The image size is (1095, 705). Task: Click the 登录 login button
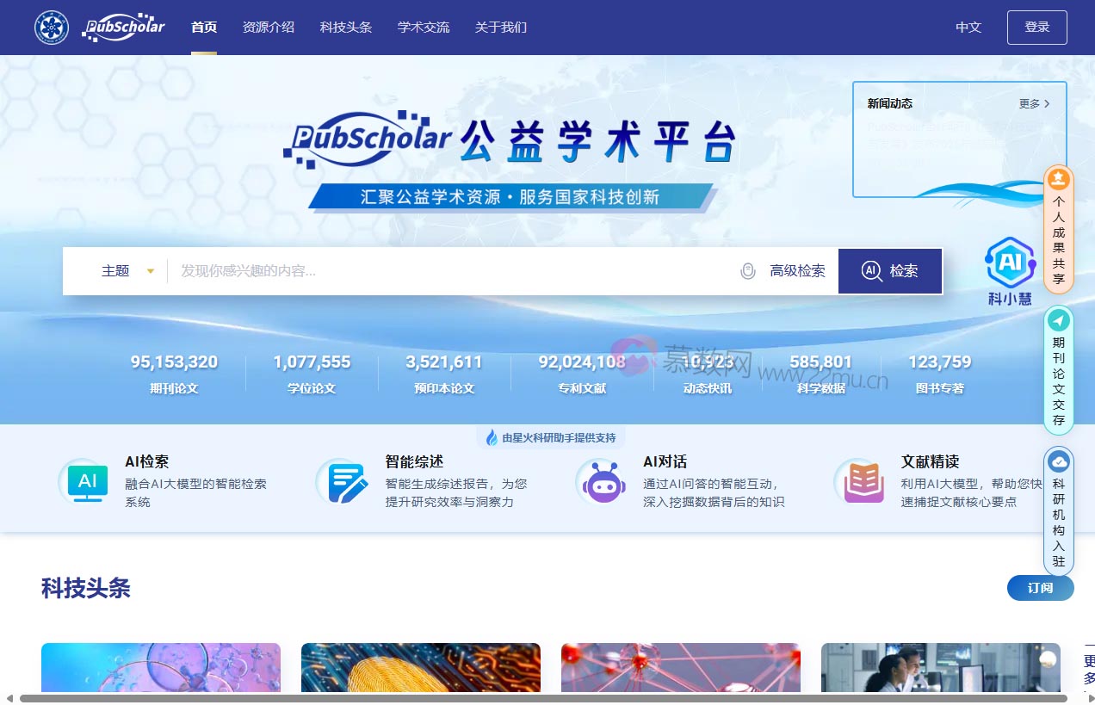pos(1036,27)
